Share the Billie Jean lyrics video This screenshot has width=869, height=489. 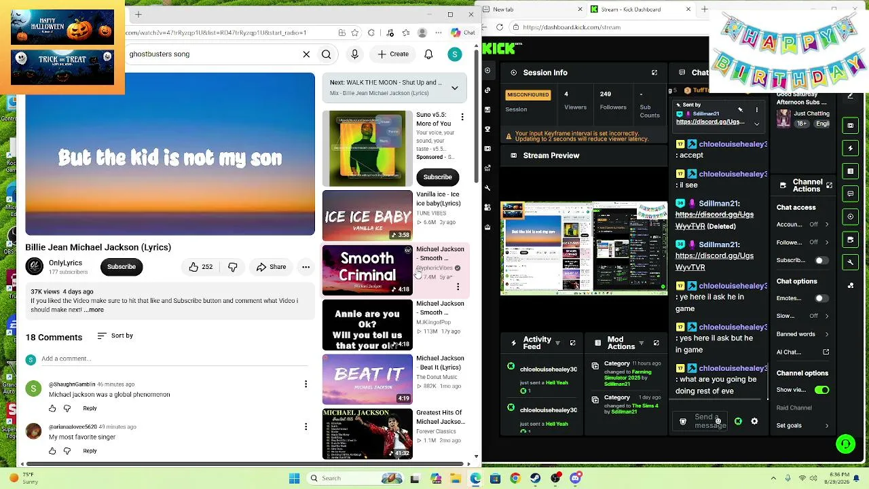coord(271,267)
